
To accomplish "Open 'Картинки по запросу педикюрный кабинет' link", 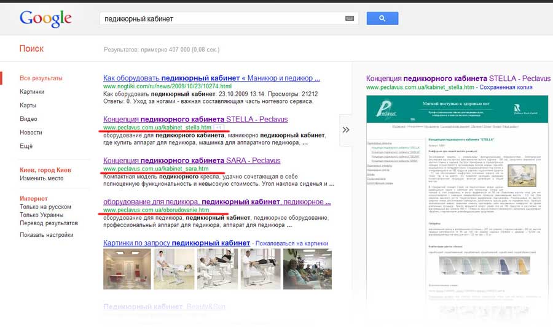I will coord(177,243).
